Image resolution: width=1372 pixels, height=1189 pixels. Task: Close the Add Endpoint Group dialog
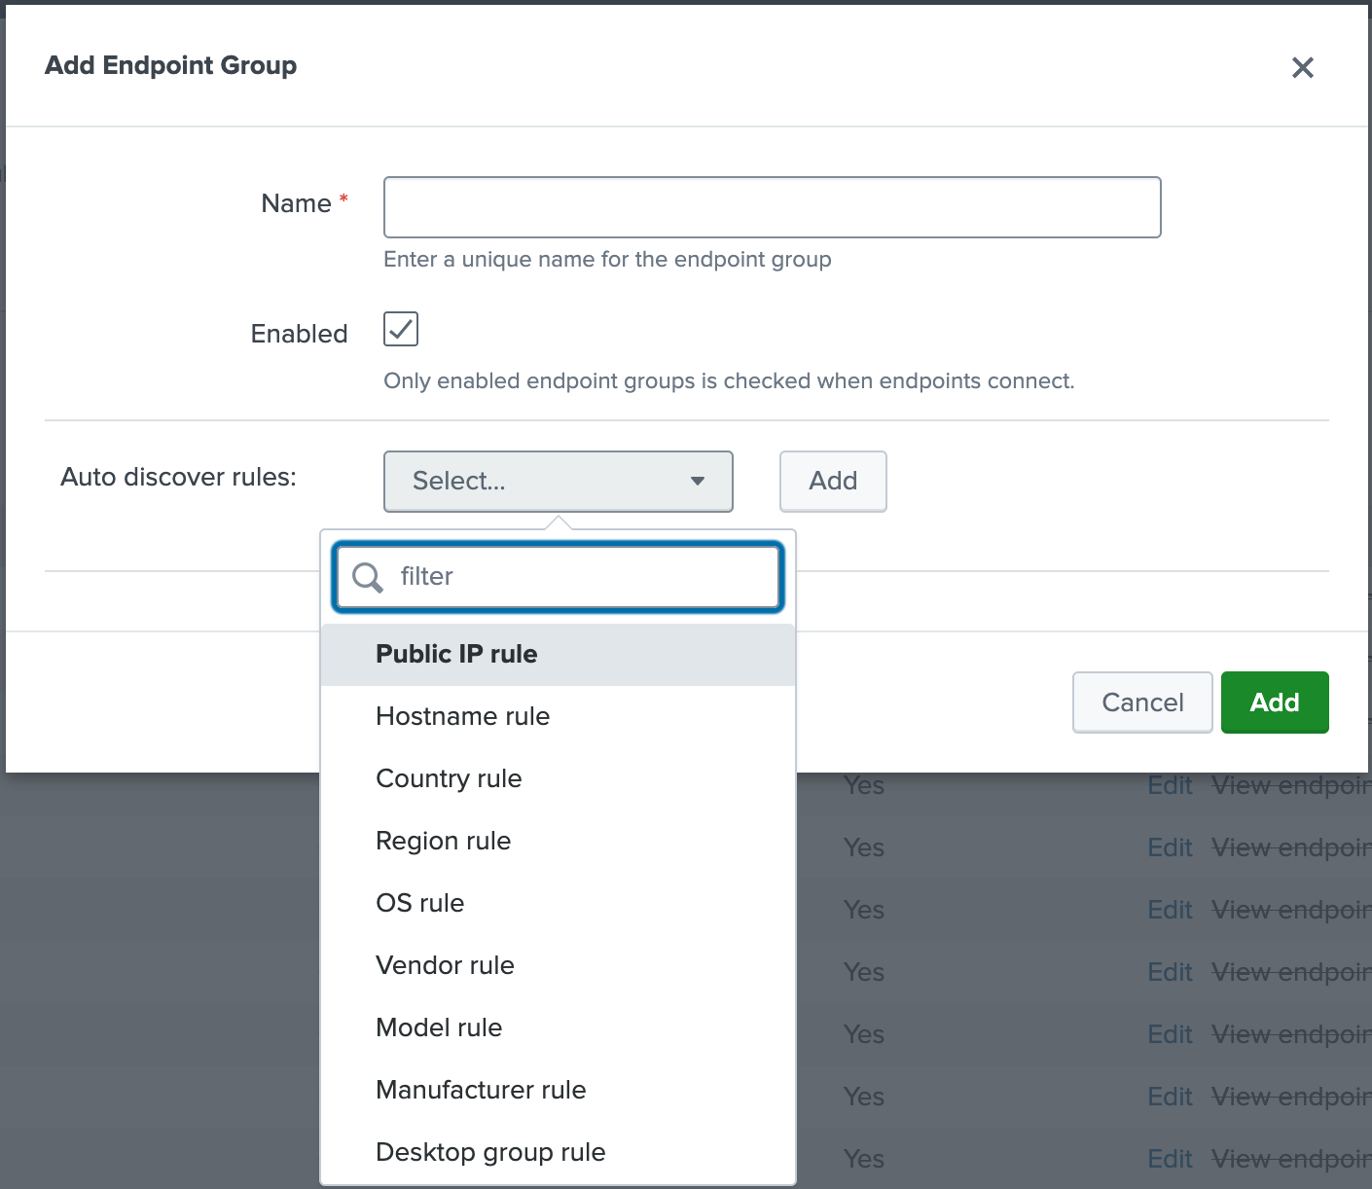pos(1302,67)
